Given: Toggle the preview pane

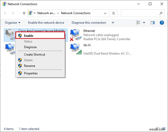Looking at the screenshot, I should pos(153,23).
